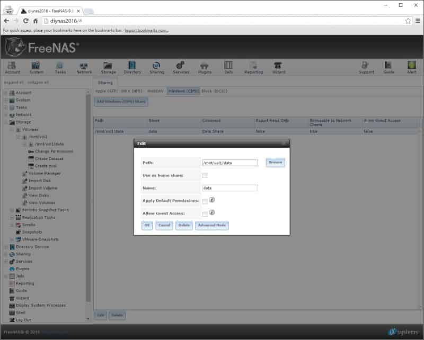
Task: Toggle the Use as home share checkbox
Action: coord(205,175)
